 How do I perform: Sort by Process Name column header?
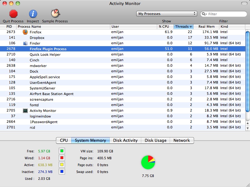point(63,26)
